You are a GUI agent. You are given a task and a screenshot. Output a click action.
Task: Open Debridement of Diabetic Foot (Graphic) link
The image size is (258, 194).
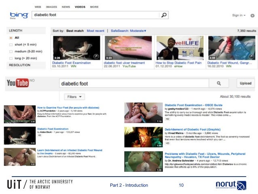tap(192, 130)
